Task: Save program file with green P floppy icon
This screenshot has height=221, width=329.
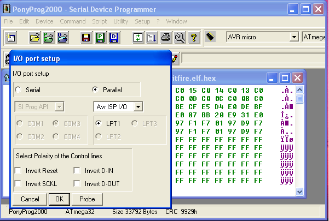Action: click(x=100, y=38)
